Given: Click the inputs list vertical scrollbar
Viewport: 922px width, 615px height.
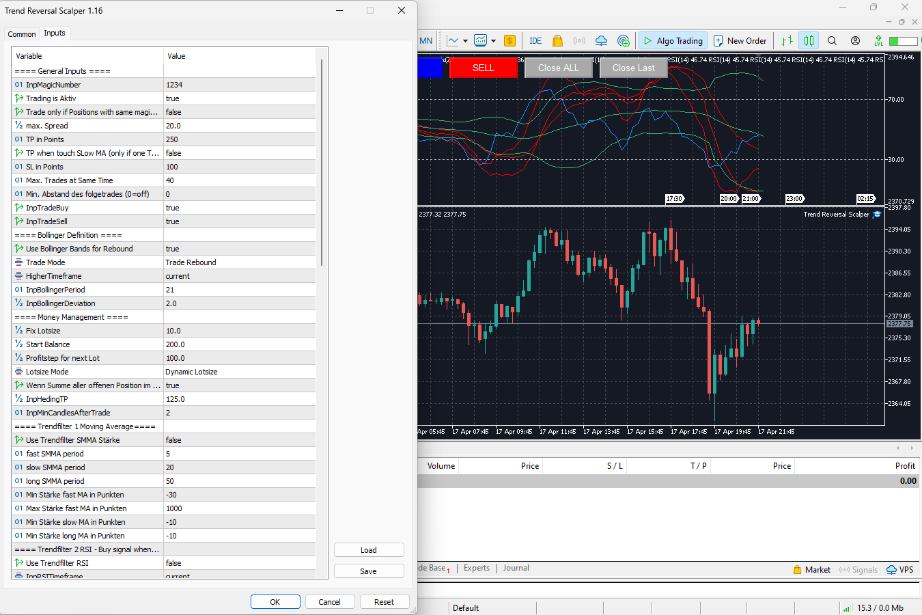Looking at the screenshot, I should pos(321,164).
